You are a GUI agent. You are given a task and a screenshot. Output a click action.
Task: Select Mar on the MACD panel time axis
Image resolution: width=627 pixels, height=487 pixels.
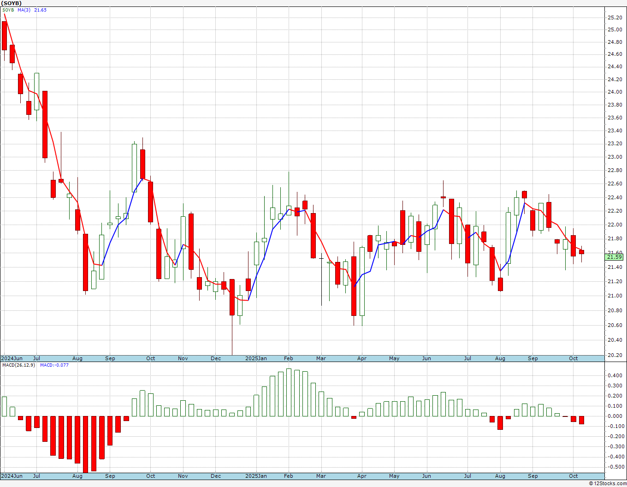click(321, 476)
